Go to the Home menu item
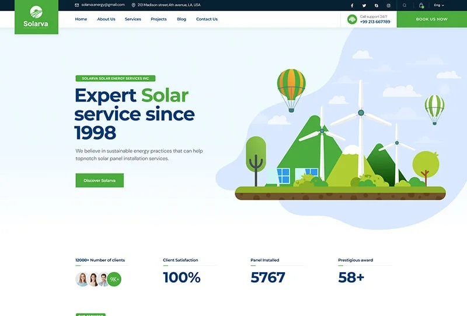Viewport: 467px width, 316px height. click(x=81, y=19)
